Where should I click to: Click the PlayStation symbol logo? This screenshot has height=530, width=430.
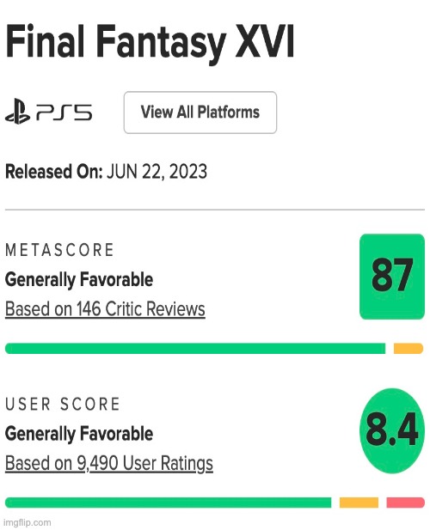[x=17, y=111]
